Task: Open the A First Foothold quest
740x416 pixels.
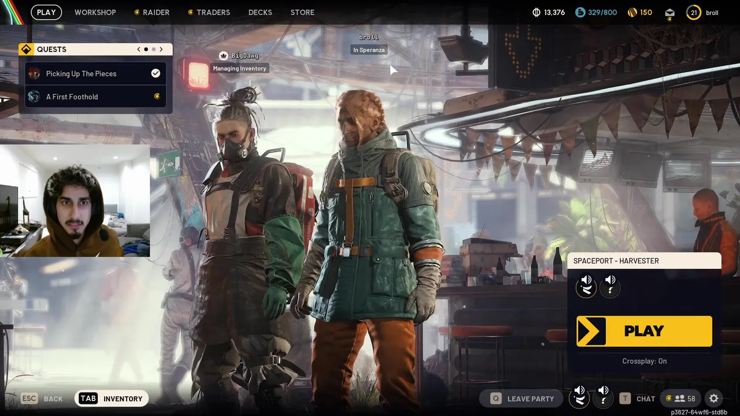Action: 95,96
